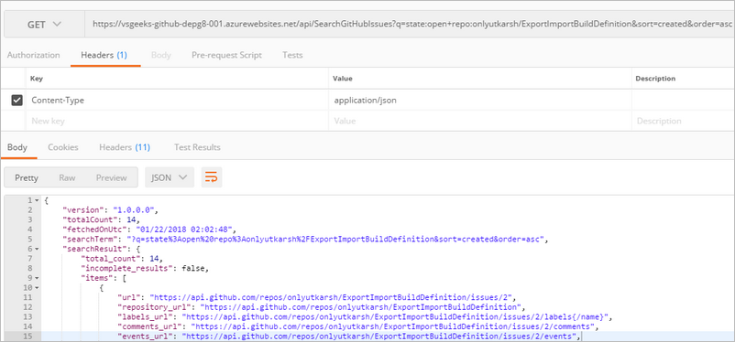This screenshot has height=342, width=735.
Task: Open the Pre-request Script tab
Action: click(x=227, y=55)
